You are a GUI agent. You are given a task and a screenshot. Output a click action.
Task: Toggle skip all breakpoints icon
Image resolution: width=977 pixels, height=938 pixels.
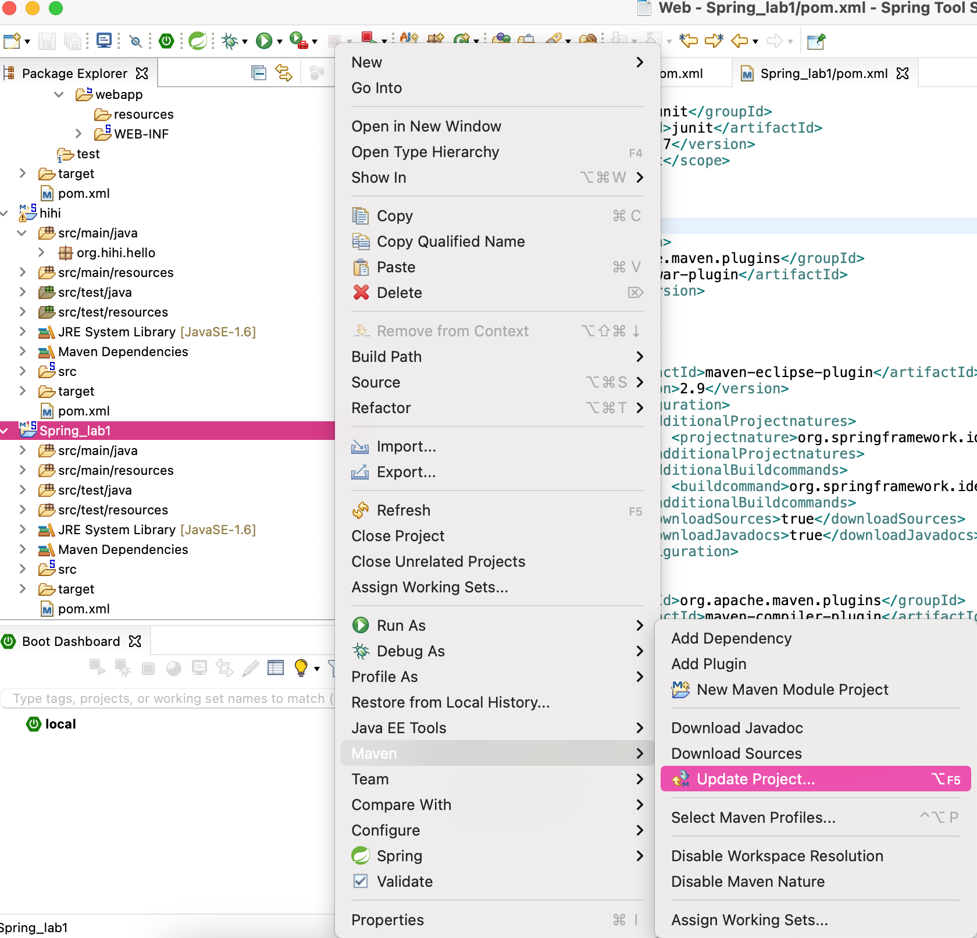tap(136, 41)
